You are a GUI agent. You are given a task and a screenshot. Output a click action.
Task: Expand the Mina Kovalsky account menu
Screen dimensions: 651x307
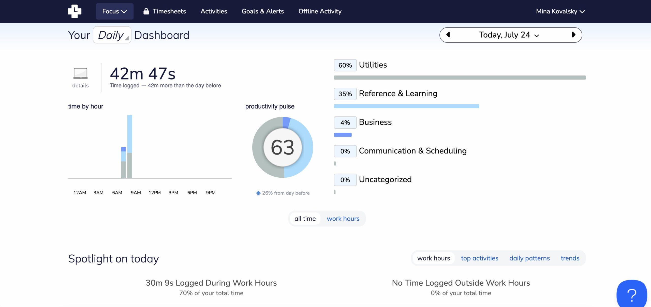coord(560,11)
